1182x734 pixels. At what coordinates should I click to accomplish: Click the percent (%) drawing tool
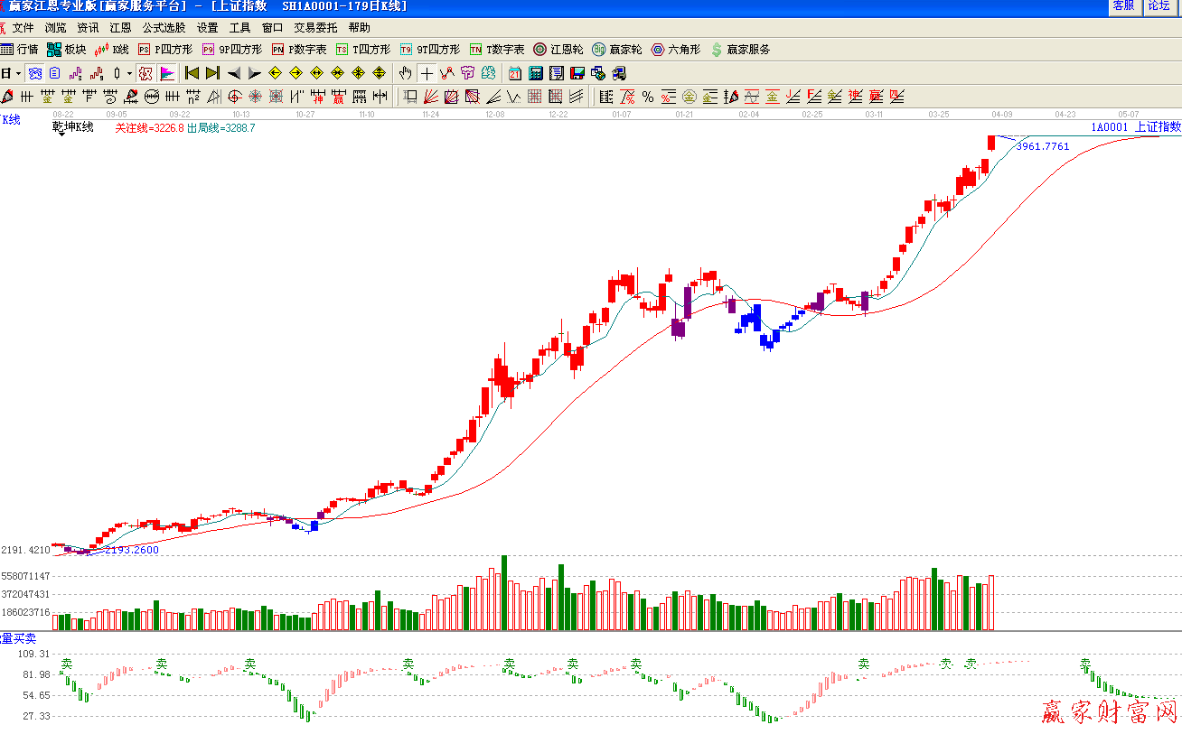click(x=648, y=97)
